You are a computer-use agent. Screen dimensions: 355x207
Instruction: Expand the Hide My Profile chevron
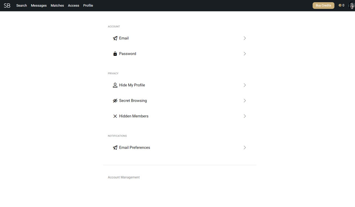[244, 85]
